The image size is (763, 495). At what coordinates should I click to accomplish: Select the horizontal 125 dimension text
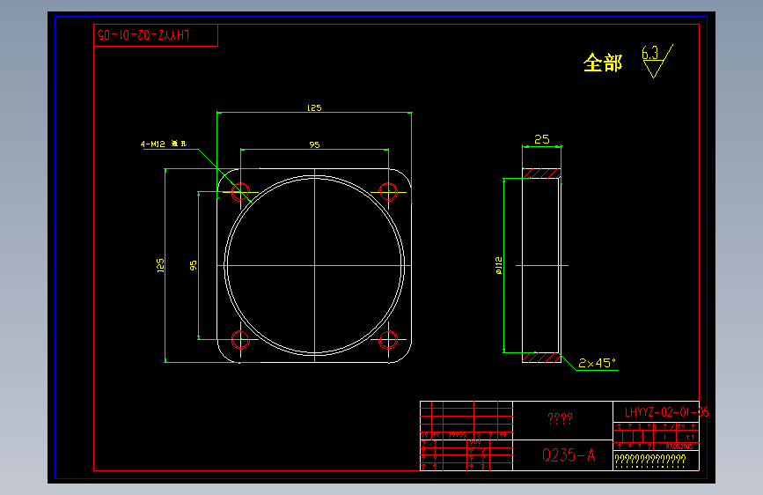pos(314,107)
